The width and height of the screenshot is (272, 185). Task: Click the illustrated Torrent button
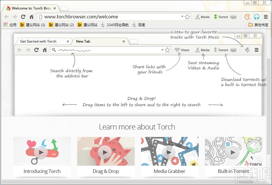(x=221, y=50)
